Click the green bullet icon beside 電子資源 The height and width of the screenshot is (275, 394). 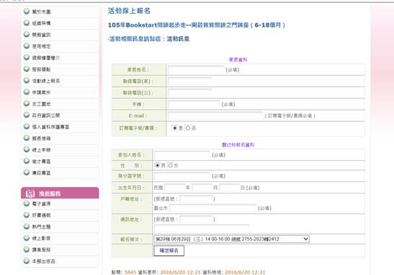pyautogui.click(x=27, y=204)
